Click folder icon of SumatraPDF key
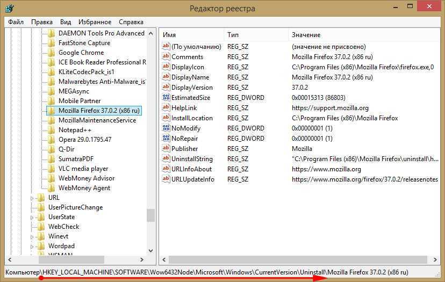This screenshot has height=282, width=445. (52, 159)
